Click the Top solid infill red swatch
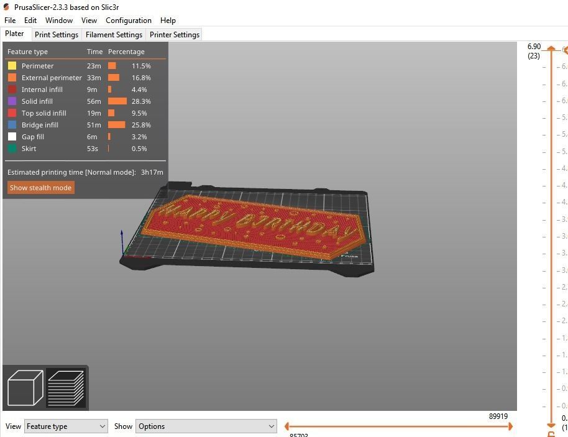568x437 pixels. [12, 113]
